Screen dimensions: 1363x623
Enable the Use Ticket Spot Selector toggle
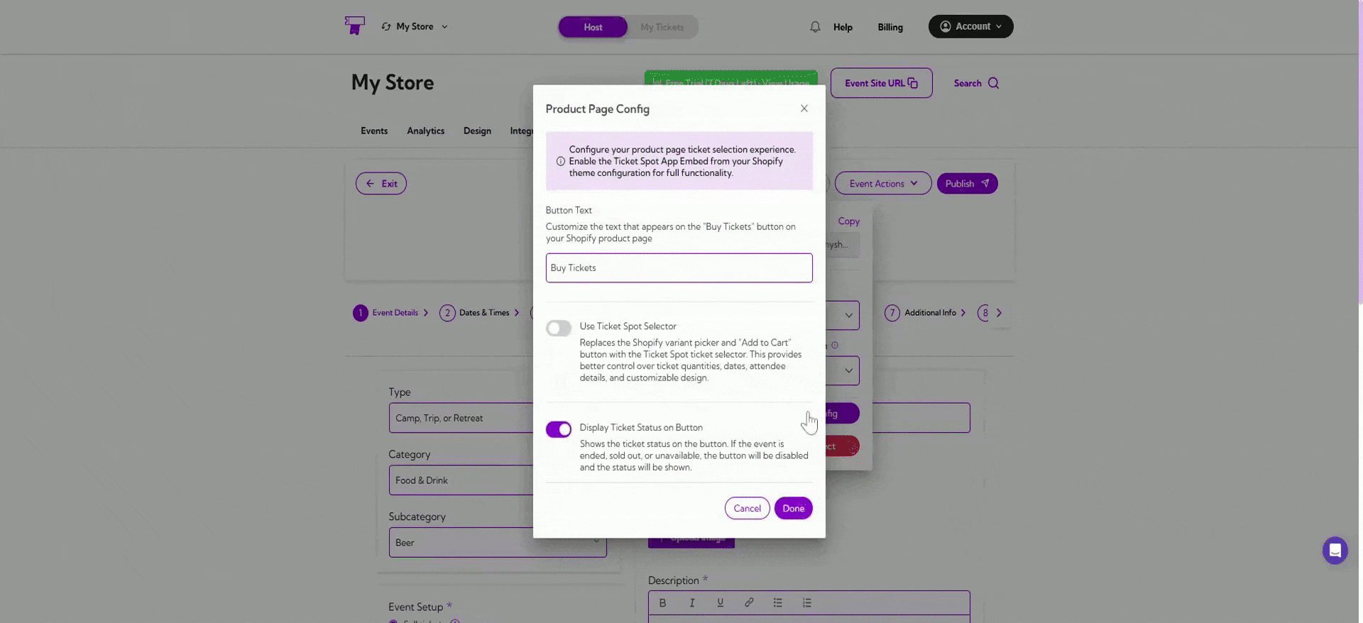point(559,328)
